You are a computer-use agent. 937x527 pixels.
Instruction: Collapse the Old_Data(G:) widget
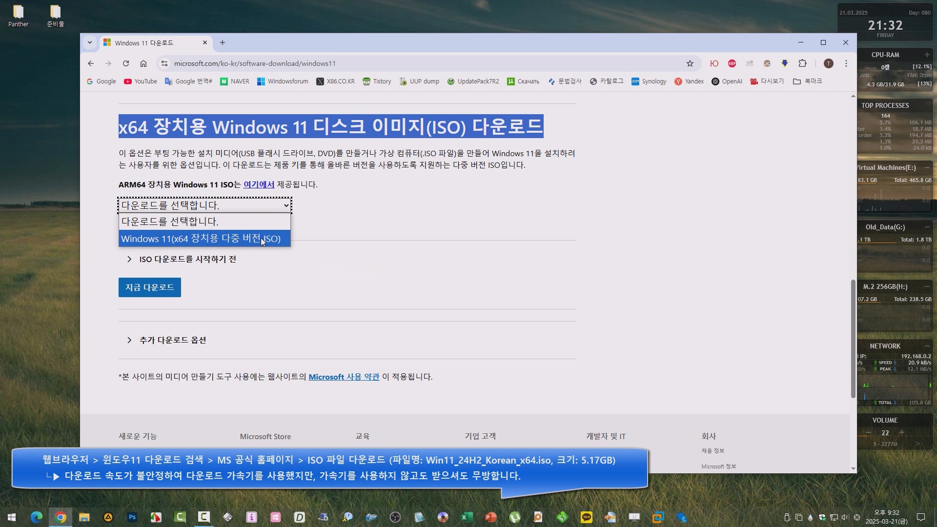927,227
